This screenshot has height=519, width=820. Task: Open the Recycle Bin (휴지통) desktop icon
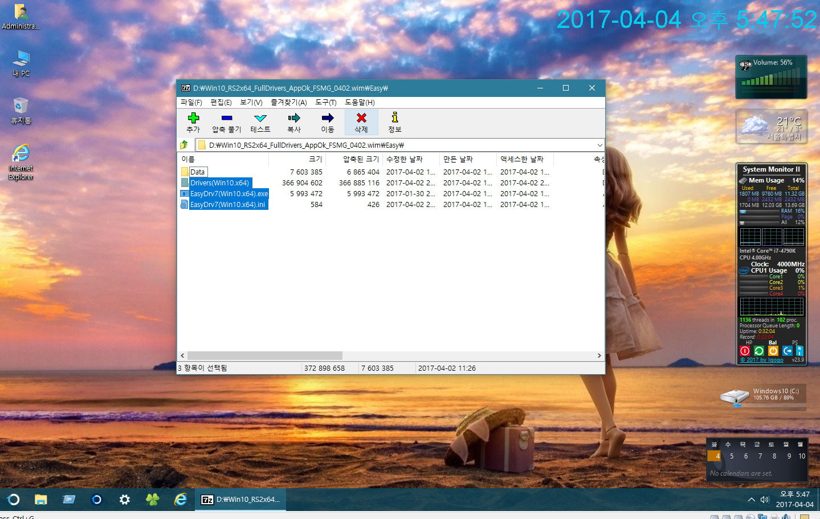[21, 111]
